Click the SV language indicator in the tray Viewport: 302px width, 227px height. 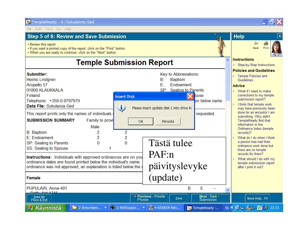[227, 208]
